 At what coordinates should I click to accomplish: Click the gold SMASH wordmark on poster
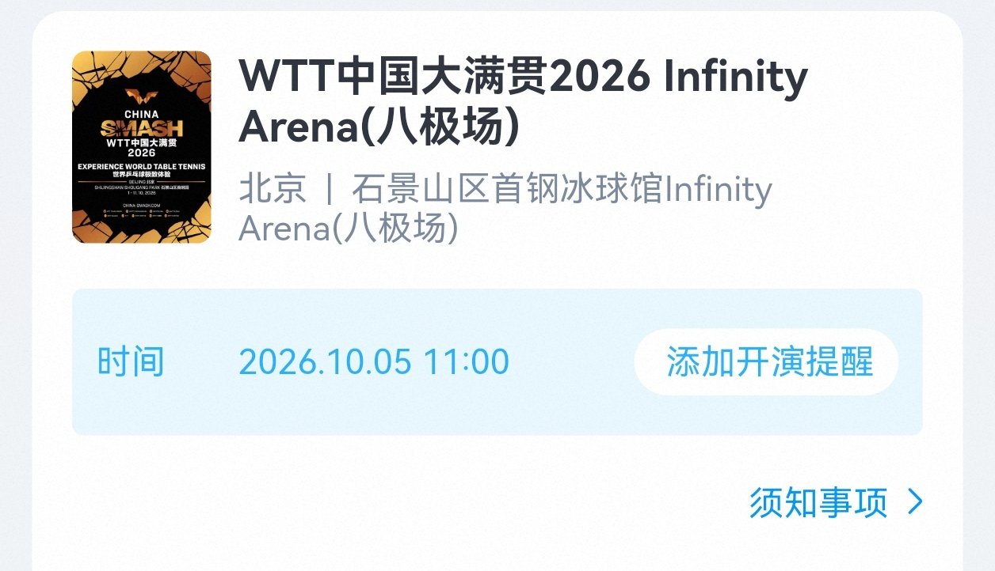(x=141, y=127)
